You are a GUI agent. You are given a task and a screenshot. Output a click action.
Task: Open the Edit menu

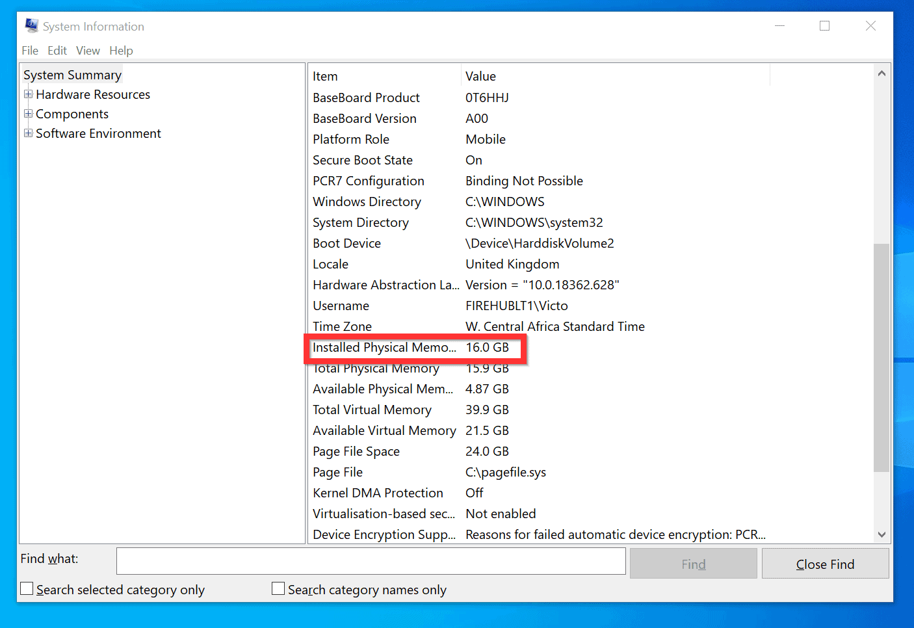[x=57, y=50]
